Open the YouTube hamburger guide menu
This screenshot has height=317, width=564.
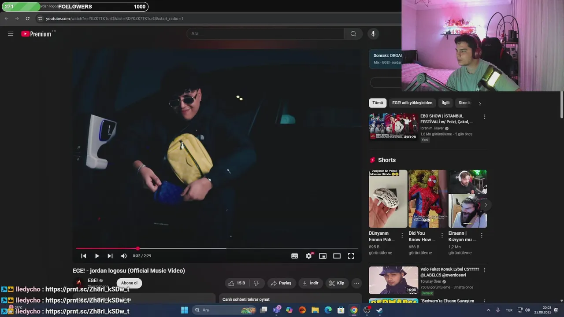(x=11, y=33)
